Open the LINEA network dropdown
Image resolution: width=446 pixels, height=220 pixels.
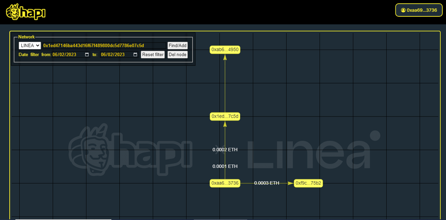tap(30, 45)
